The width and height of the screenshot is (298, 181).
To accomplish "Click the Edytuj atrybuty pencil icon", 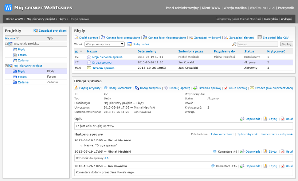I will coord(76,88).
